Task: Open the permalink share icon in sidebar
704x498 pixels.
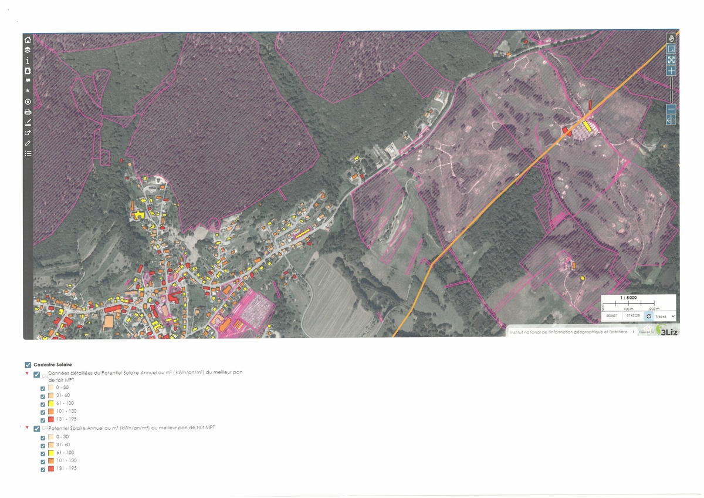Action: 28,133
